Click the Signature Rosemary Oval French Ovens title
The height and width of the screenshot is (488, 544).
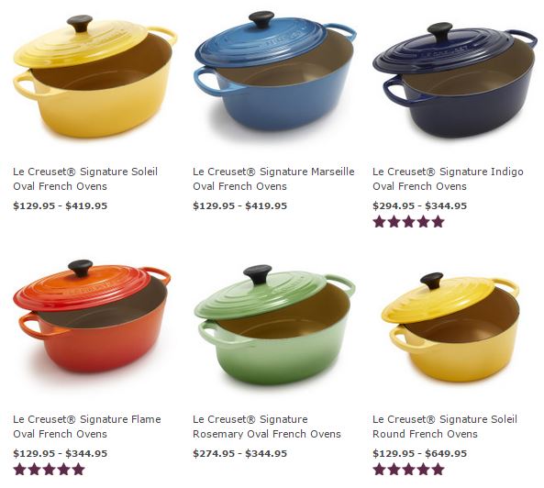coord(267,427)
